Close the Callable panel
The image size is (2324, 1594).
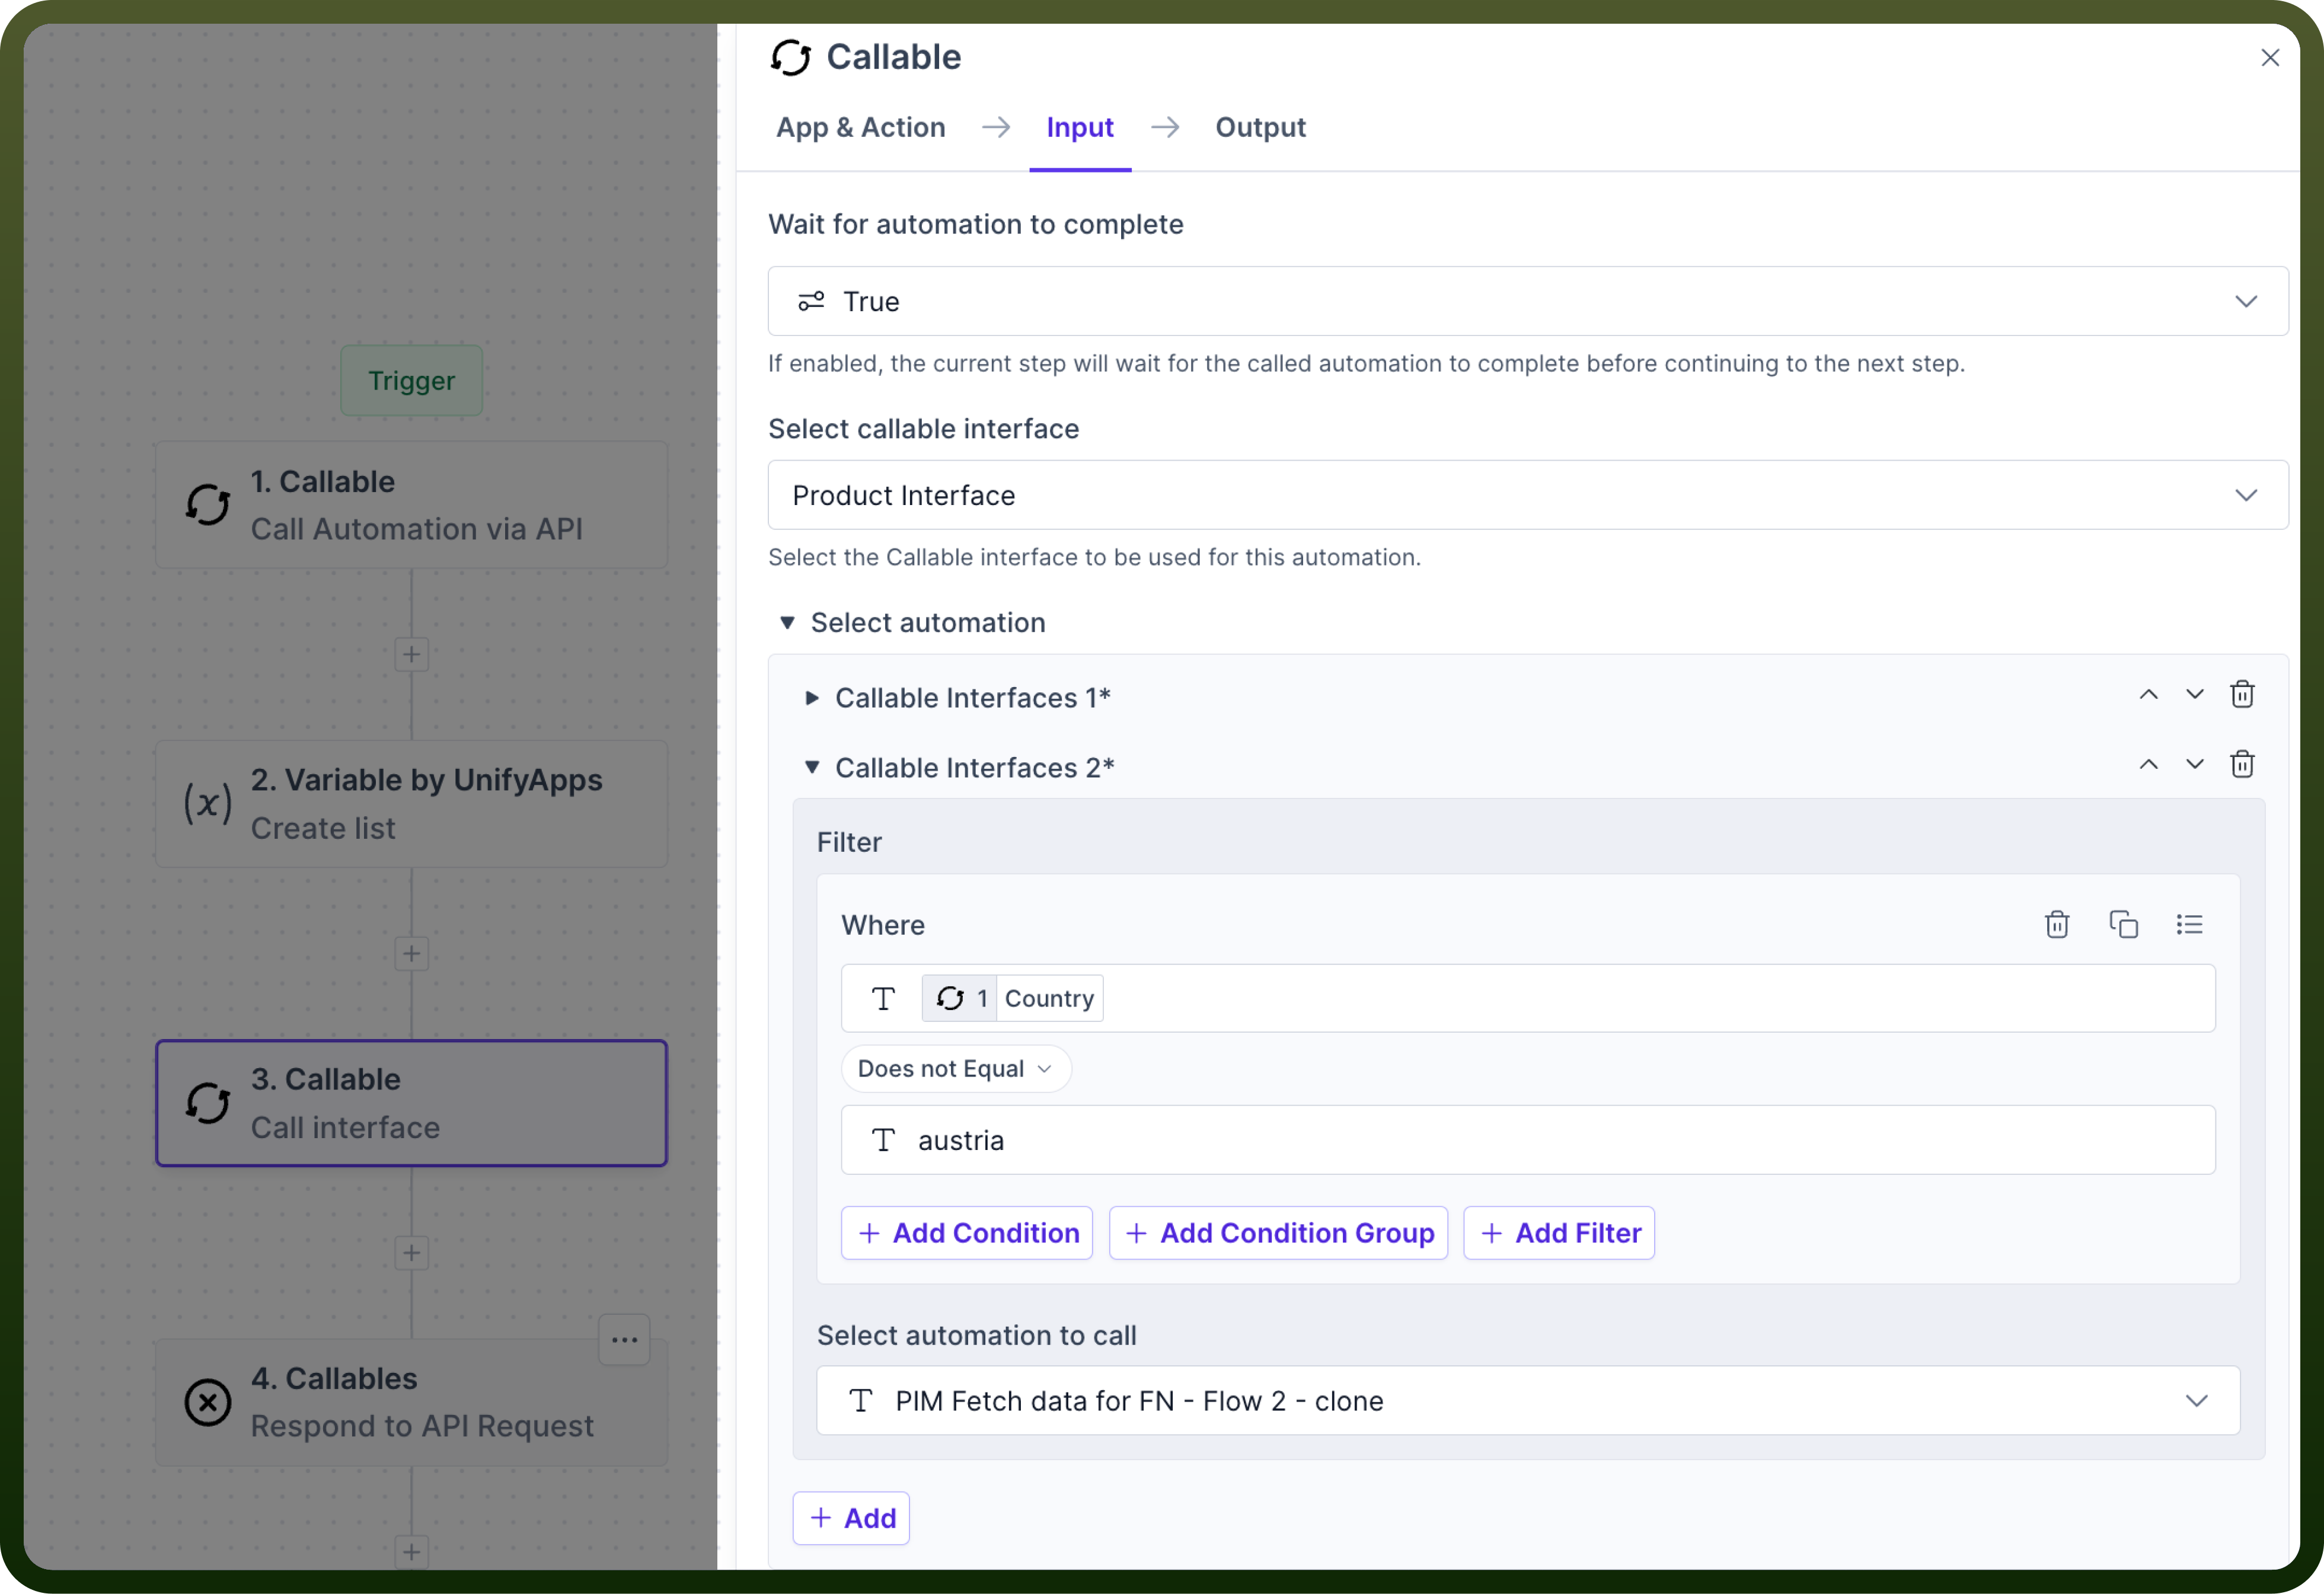point(2269,58)
